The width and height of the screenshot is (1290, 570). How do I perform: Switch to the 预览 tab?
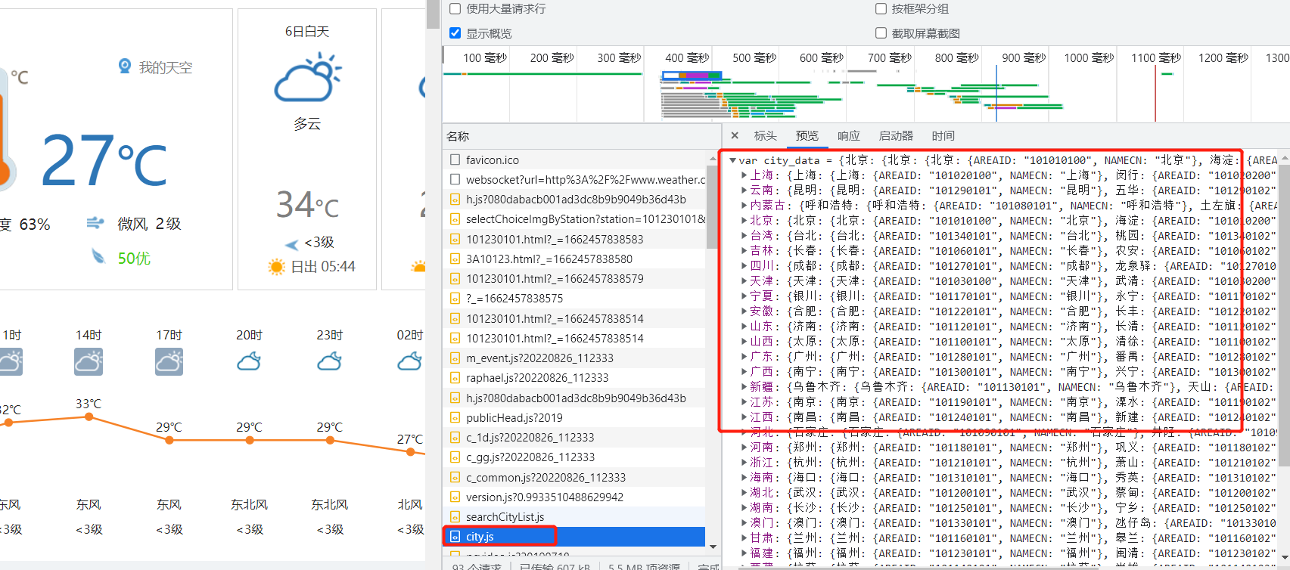point(807,136)
